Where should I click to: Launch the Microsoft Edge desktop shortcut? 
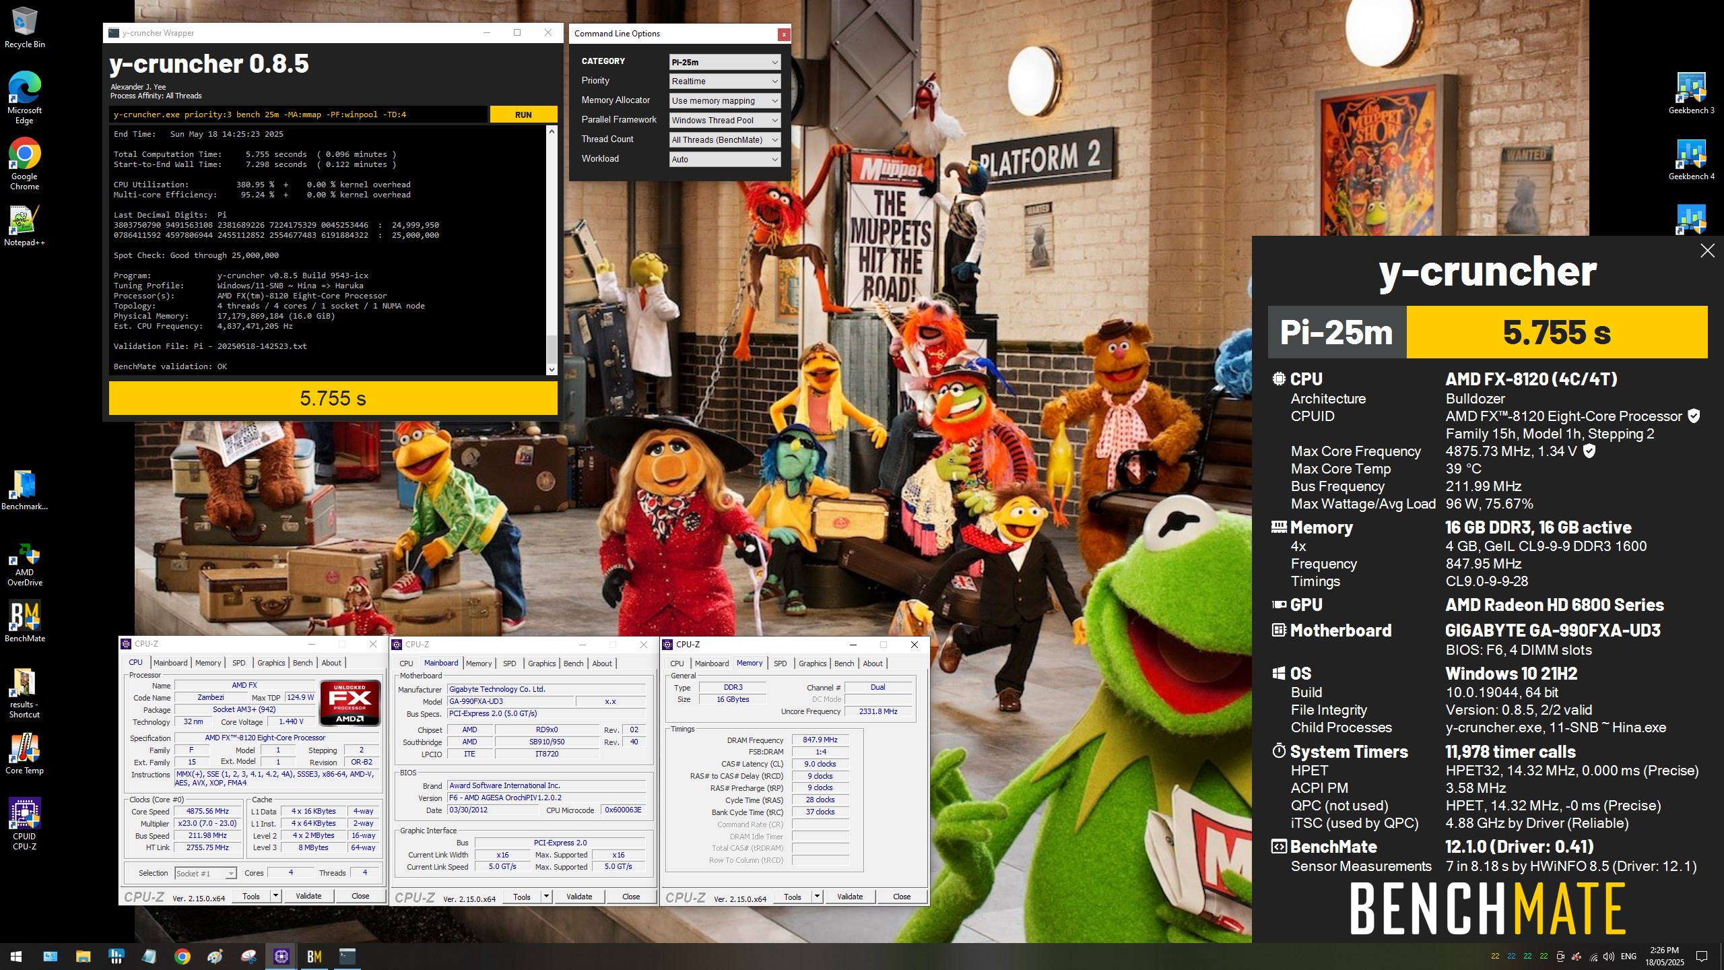point(24,98)
